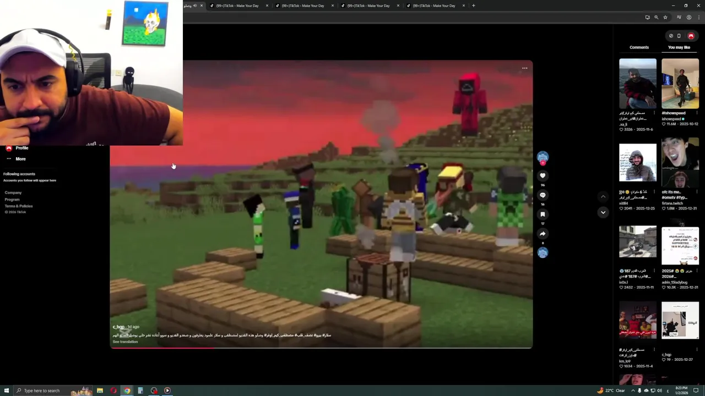
Task: Open the hooded smiling man thumbnail
Action: tap(638, 162)
